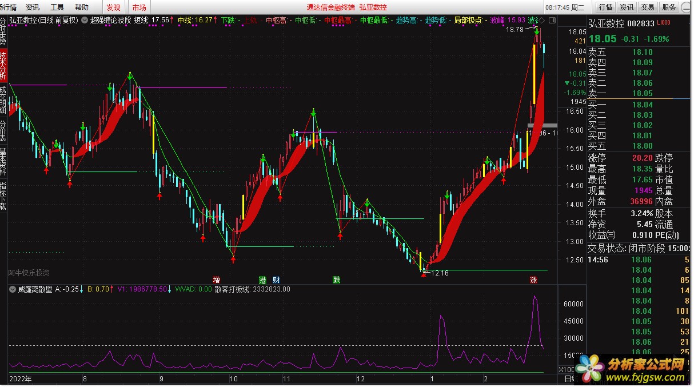Click the 交易 button at top right
This screenshot has height=387, width=694.
coord(647,7)
